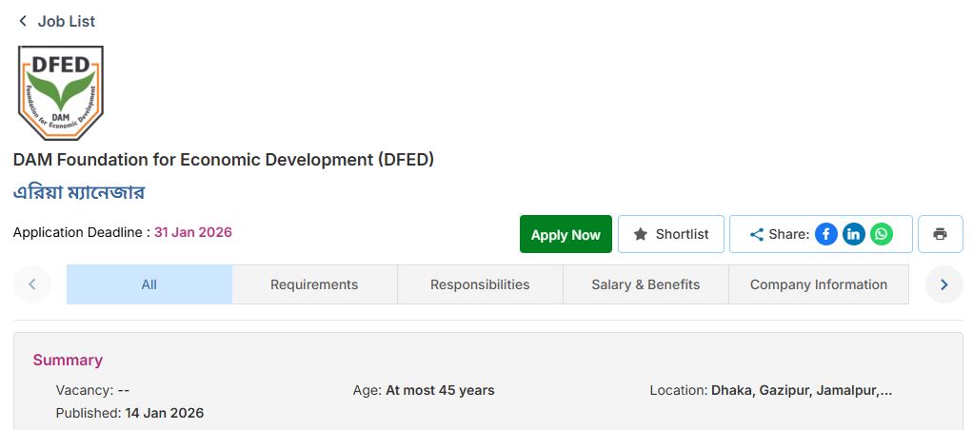Share job on LinkedIn
This screenshot has width=973, height=430.
[x=854, y=234]
